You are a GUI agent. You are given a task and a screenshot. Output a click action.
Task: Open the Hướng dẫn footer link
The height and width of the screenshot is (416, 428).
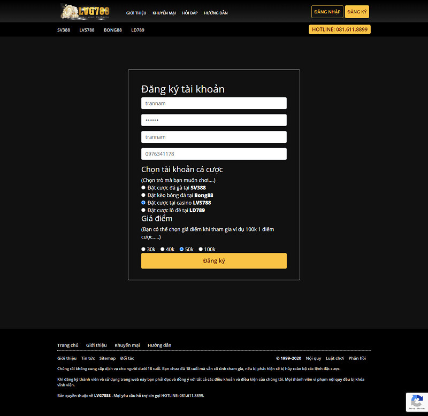point(159,345)
